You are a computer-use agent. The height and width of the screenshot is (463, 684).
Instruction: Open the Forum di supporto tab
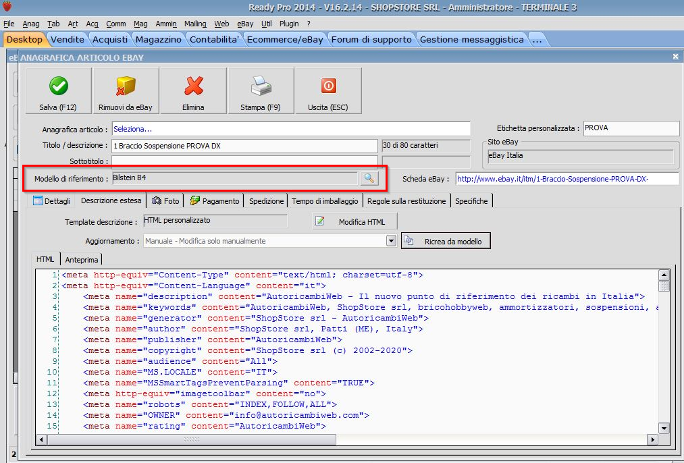371,39
